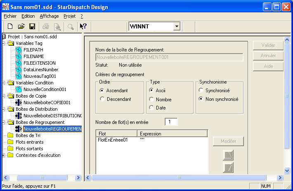
Task: Select the FILEPATH tag icon
Action: click(19, 50)
